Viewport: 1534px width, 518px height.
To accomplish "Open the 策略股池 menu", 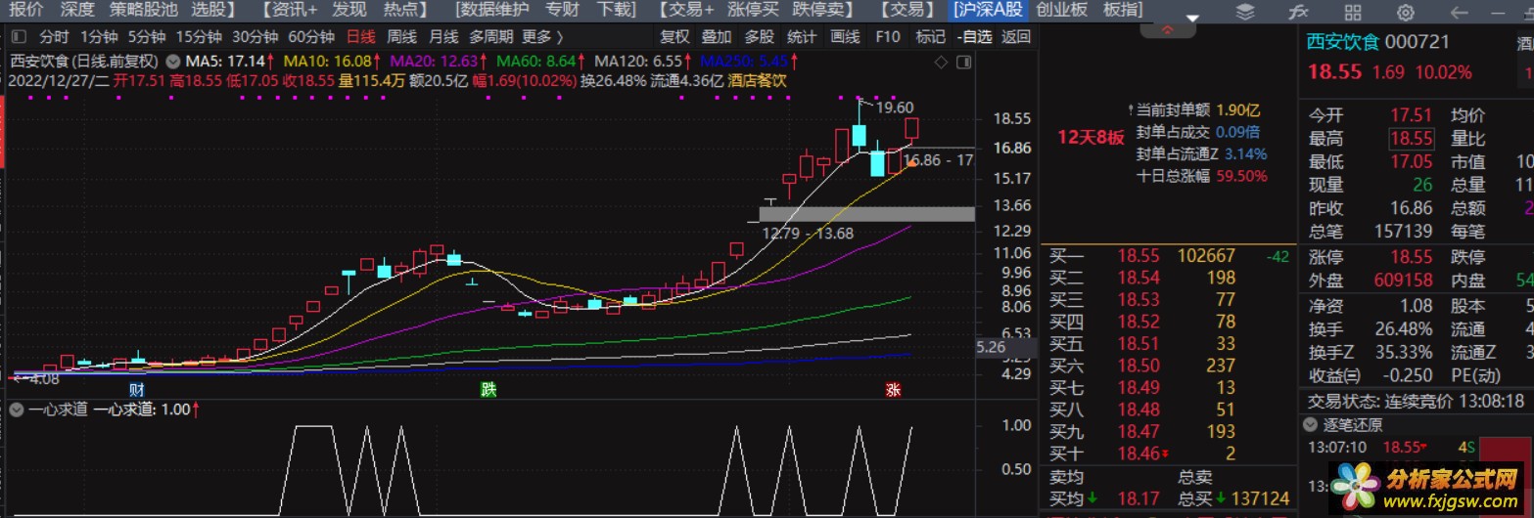I will click(145, 10).
